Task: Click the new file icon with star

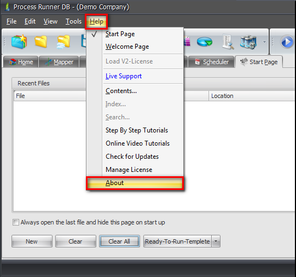Action: click(19, 42)
